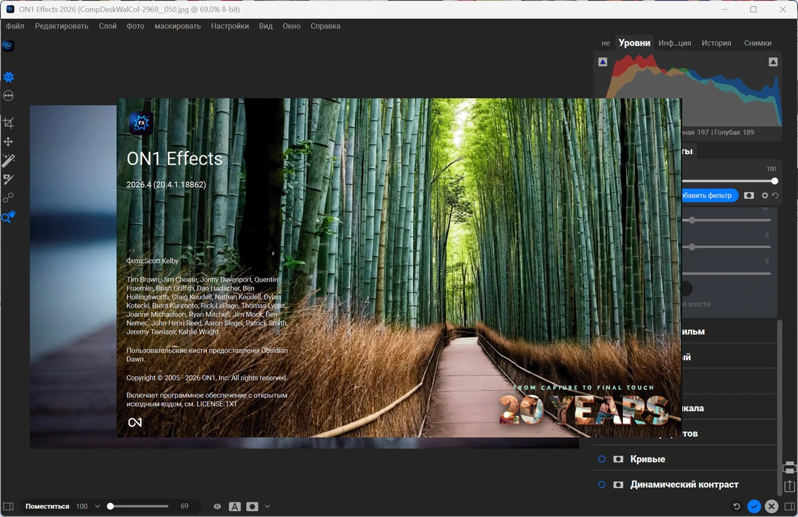Screen dimensions: 798x517
Task: Confirm with the blue checkmark button
Action: click(754, 506)
